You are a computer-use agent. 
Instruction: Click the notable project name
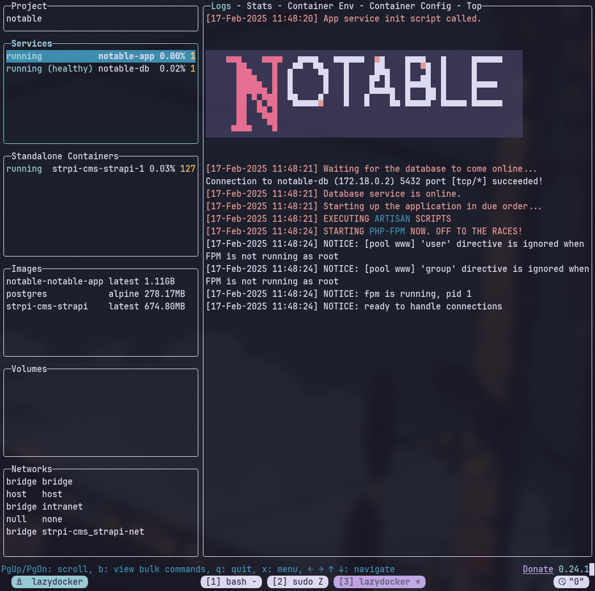coord(23,18)
